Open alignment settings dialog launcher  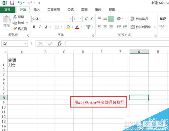pyautogui.click(x=155, y=36)
